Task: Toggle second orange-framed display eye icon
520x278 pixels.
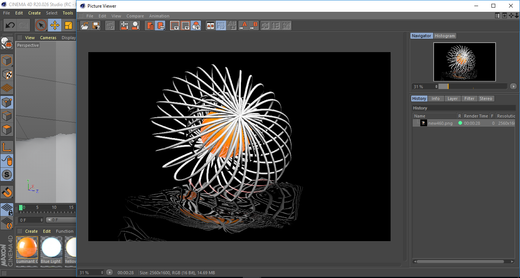Action: coord(185,25)
